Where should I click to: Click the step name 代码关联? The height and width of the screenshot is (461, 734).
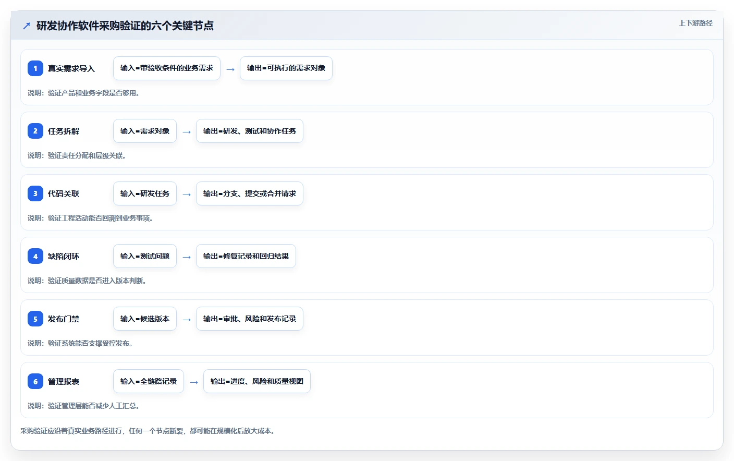(64, 194)
